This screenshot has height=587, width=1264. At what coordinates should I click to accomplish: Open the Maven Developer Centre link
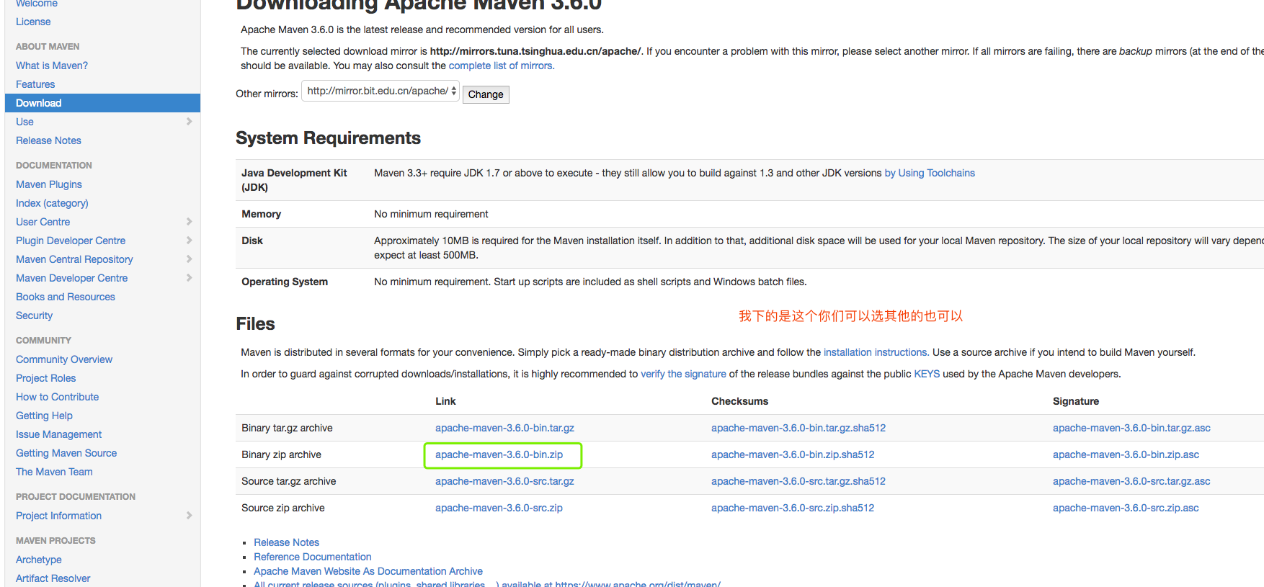(x=71, y=278)
